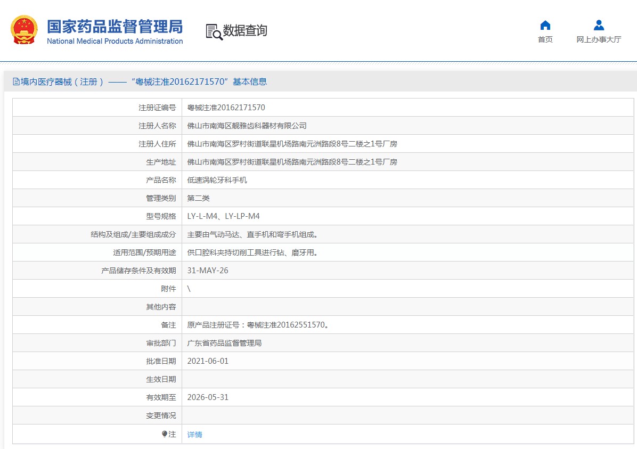The height and width of the screenshot is (449, 637).
Task: Click the 网上办事大厅 label
Action: pos(599,39)
